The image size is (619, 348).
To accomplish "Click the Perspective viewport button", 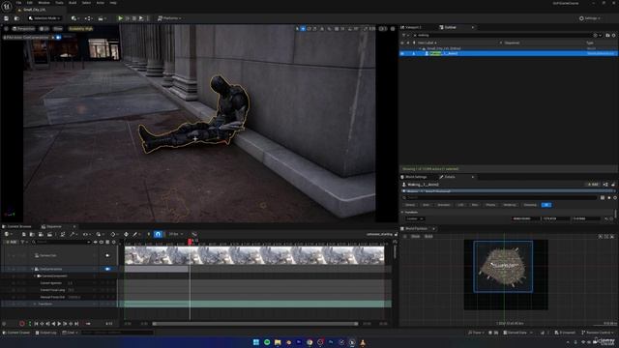I will [x=23, y=29].
